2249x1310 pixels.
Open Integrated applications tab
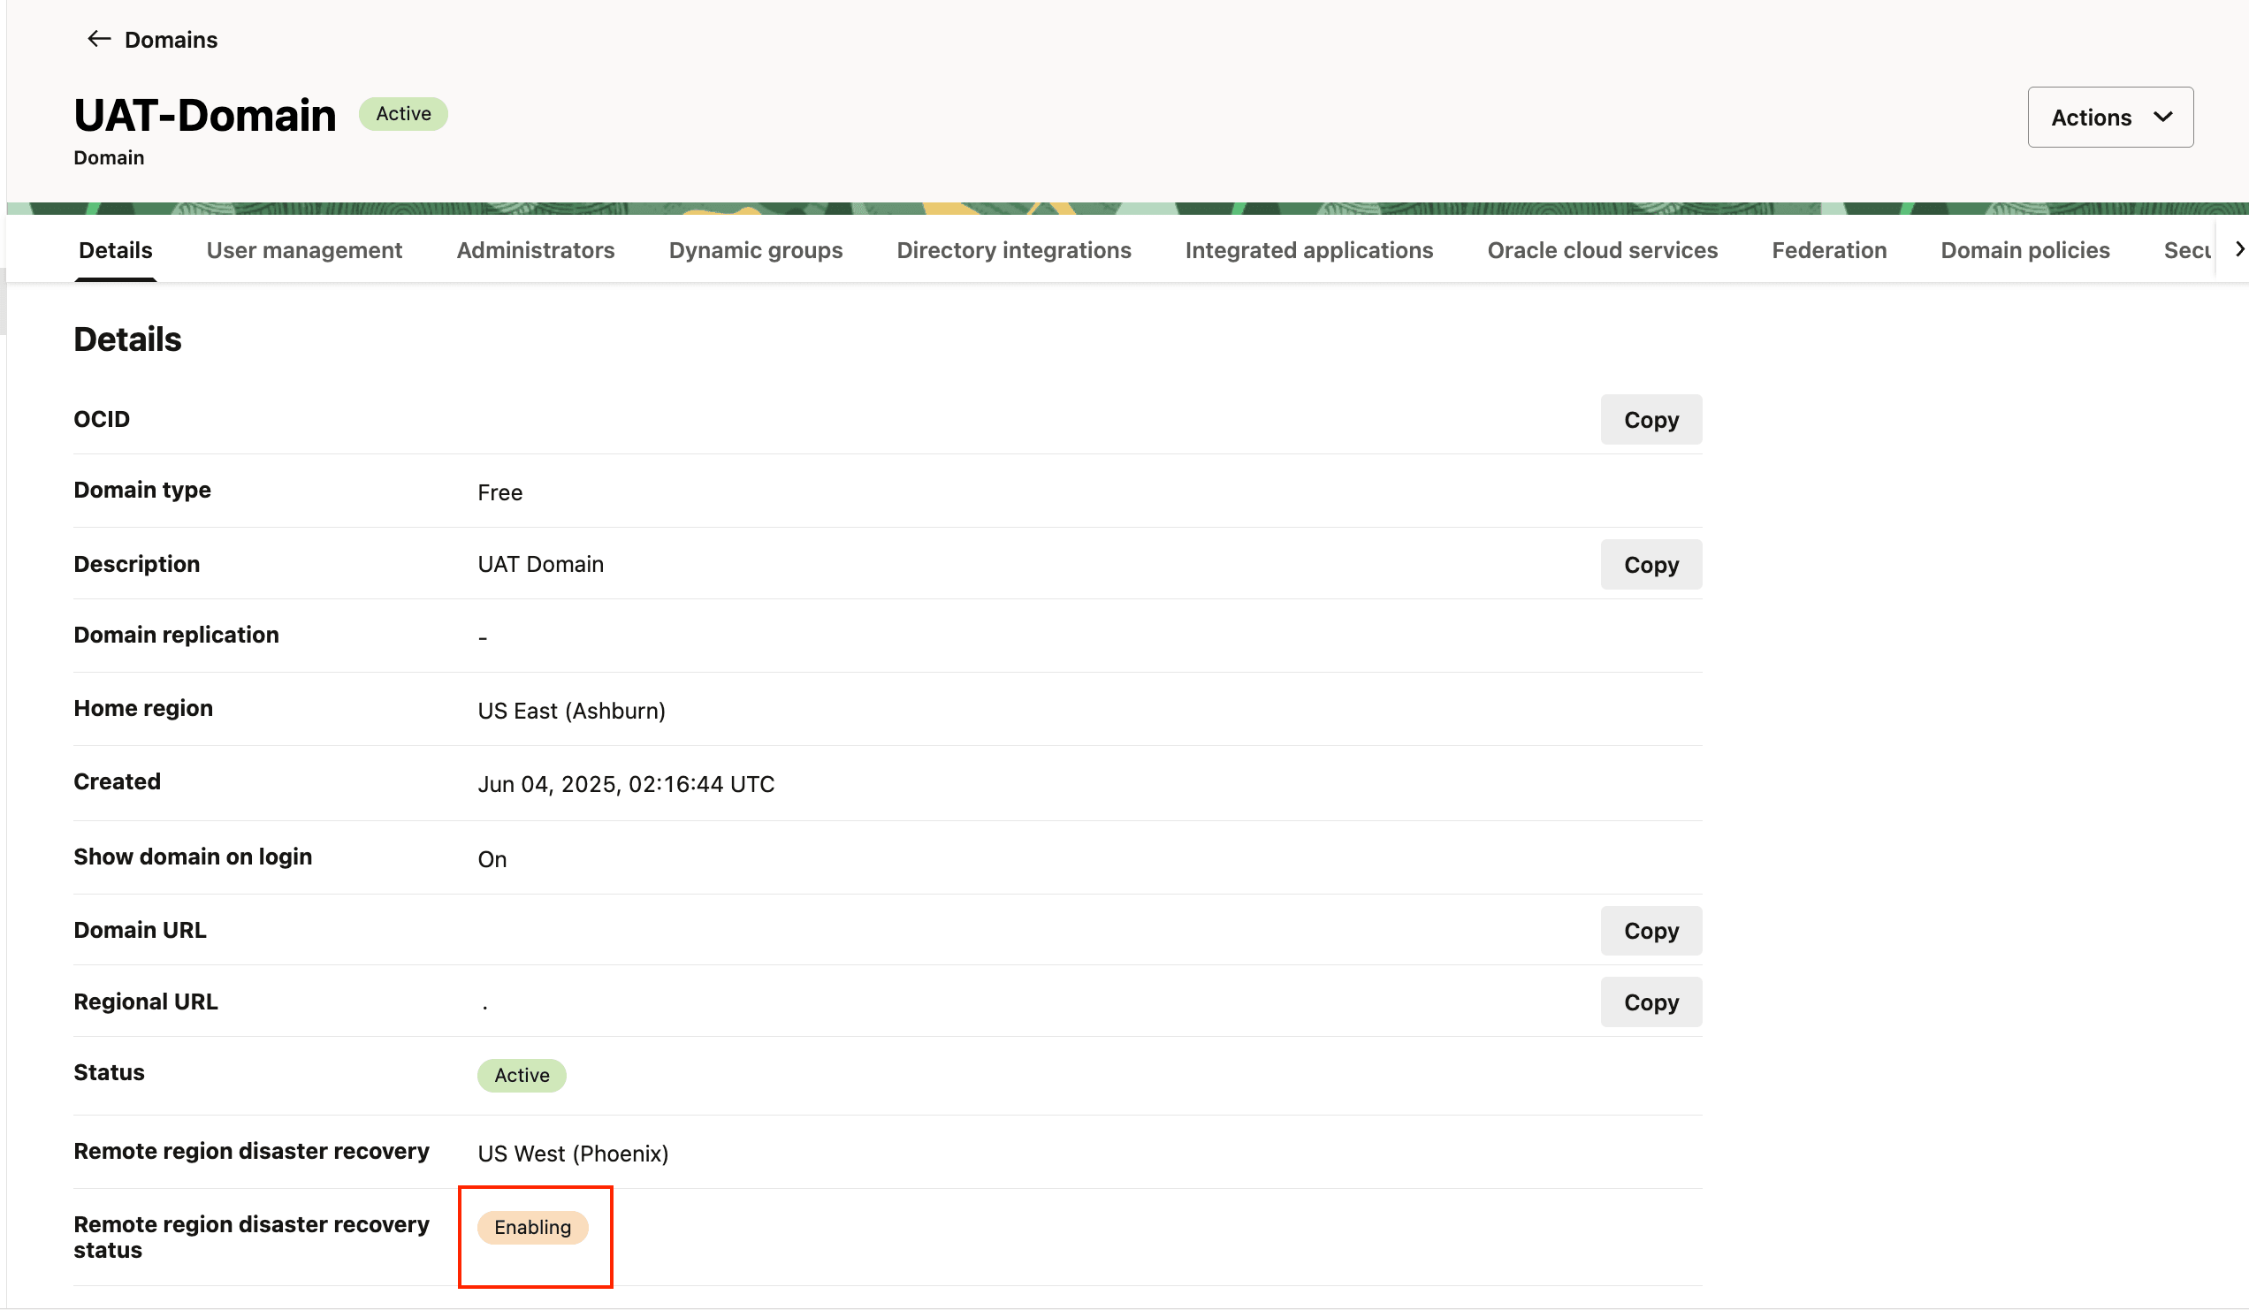(x=1308, y=251)
